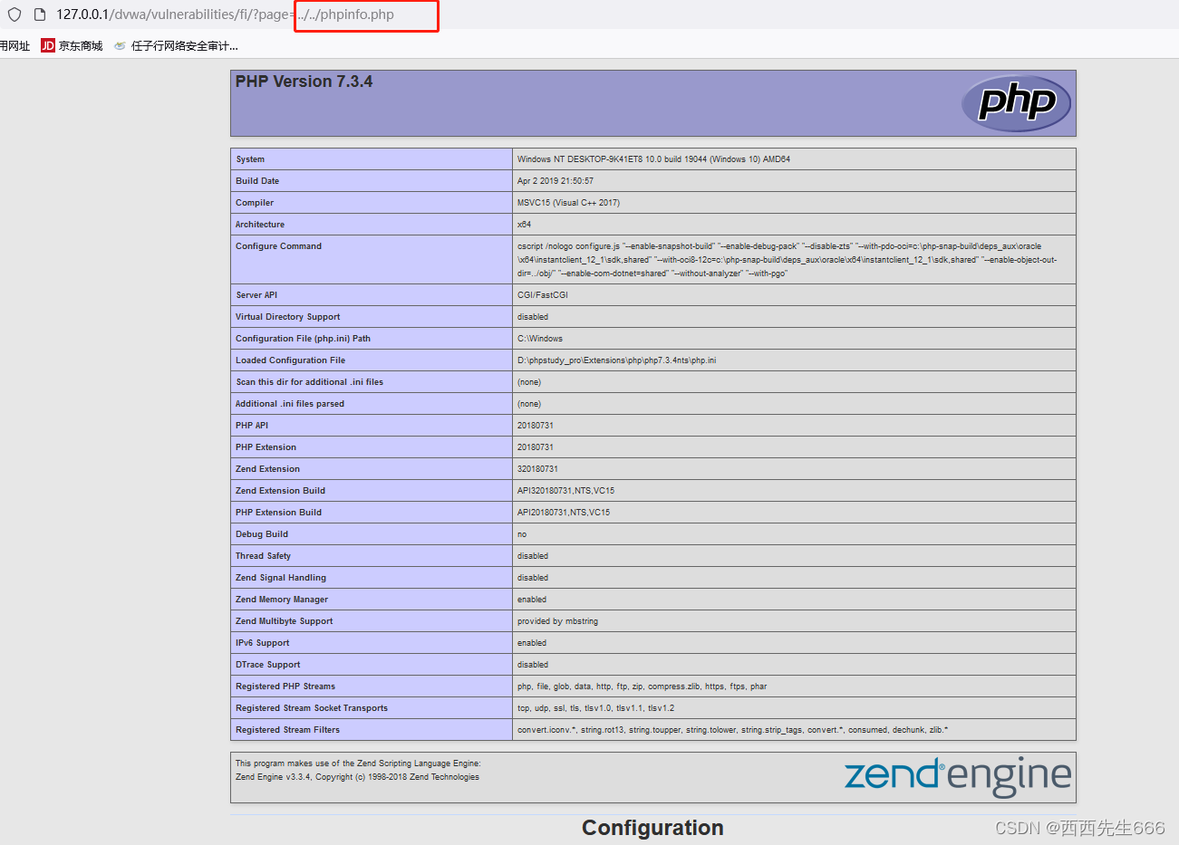Click the Zend Multibyte Support label
The width and height of the screenshot is (1179, 845).
click(x=284, y=621)
